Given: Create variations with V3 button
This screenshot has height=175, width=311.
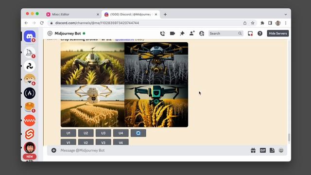Looking at the screenshot, I should coord(103,142).
